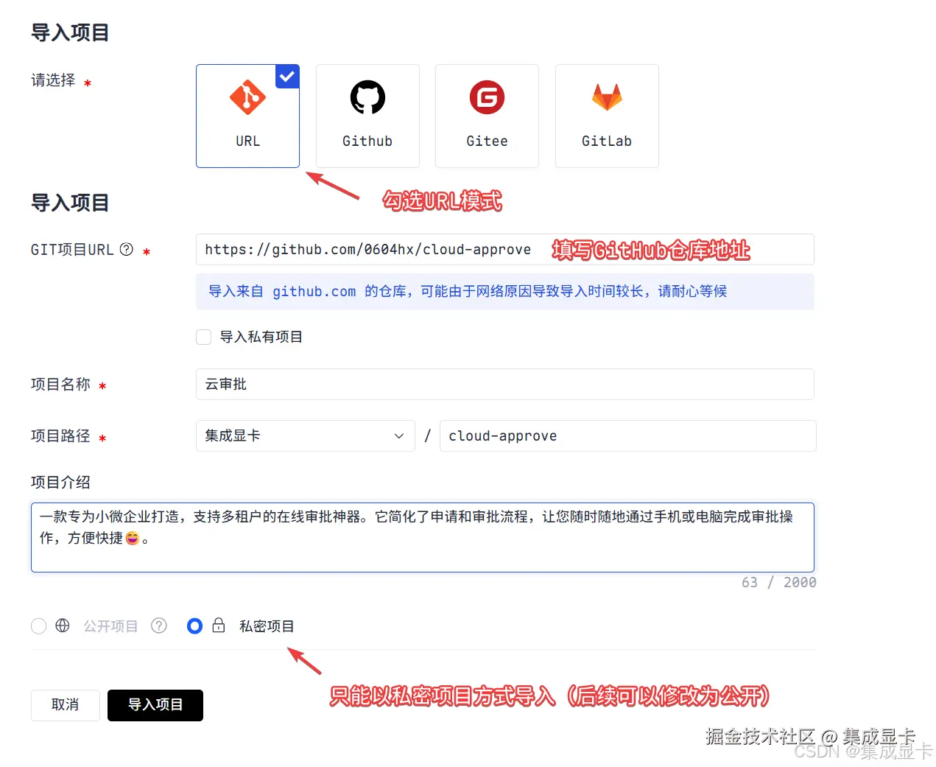Open the 集成显卡 namespace dropdown
Screen dimensions: 936x767
[305, 435]
